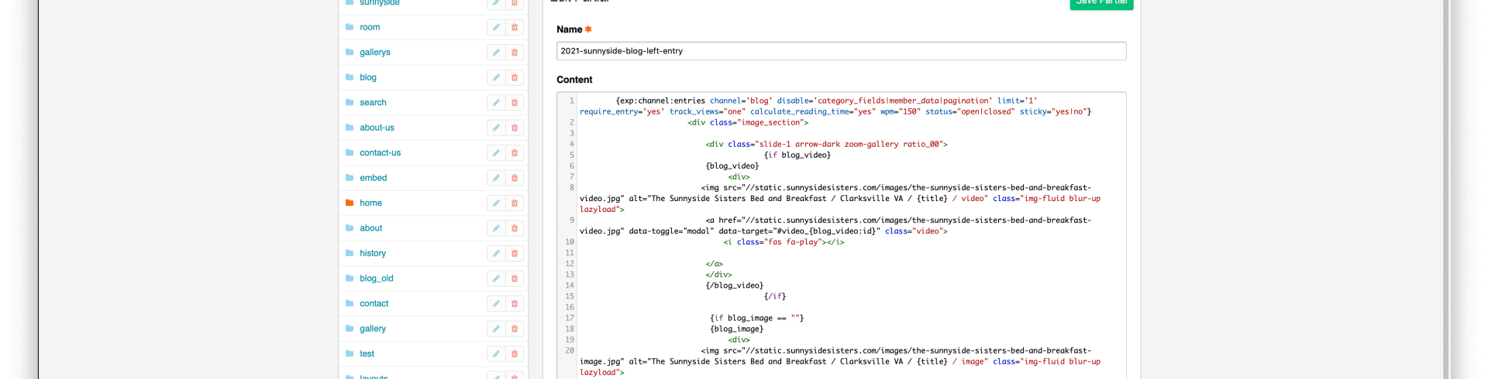Delete the embed template group

(515, 178)
